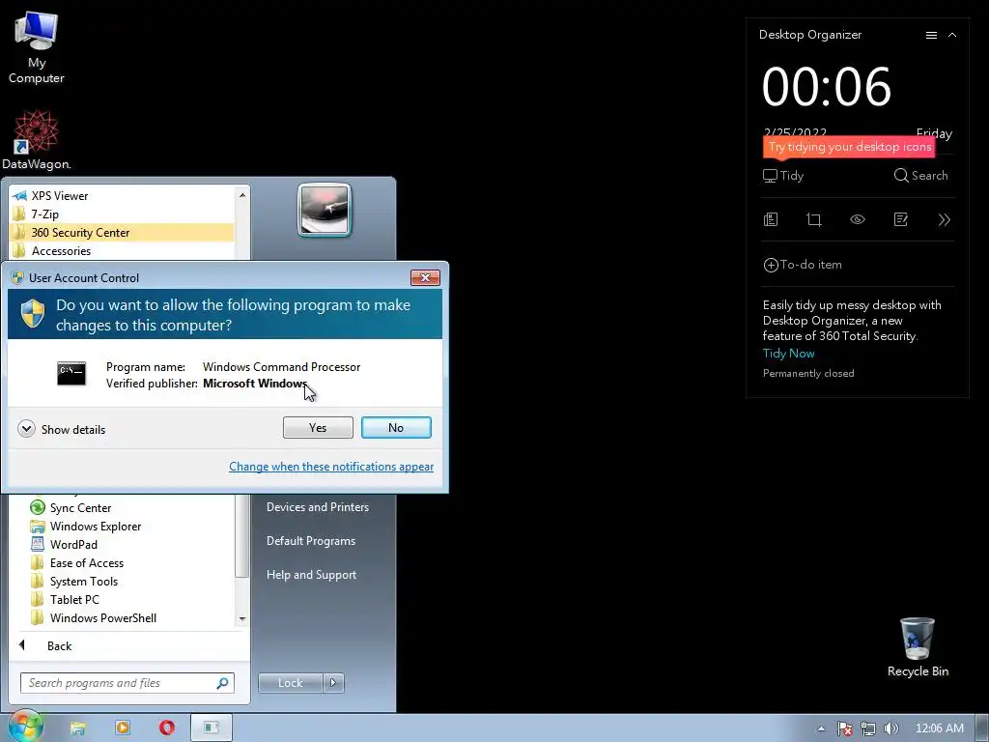
Task: Open My Computer desktop icon
Action: tap(36, 47)
